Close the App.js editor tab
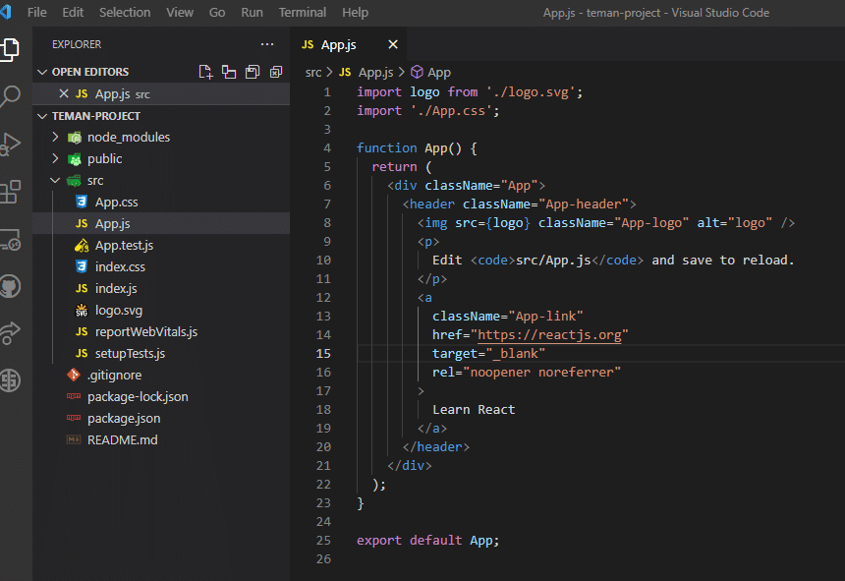845x581 pixels. tap(393, 44)
